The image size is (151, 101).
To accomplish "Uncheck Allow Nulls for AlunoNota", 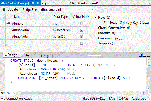I will pyautogui.click(x=81, y=36).
